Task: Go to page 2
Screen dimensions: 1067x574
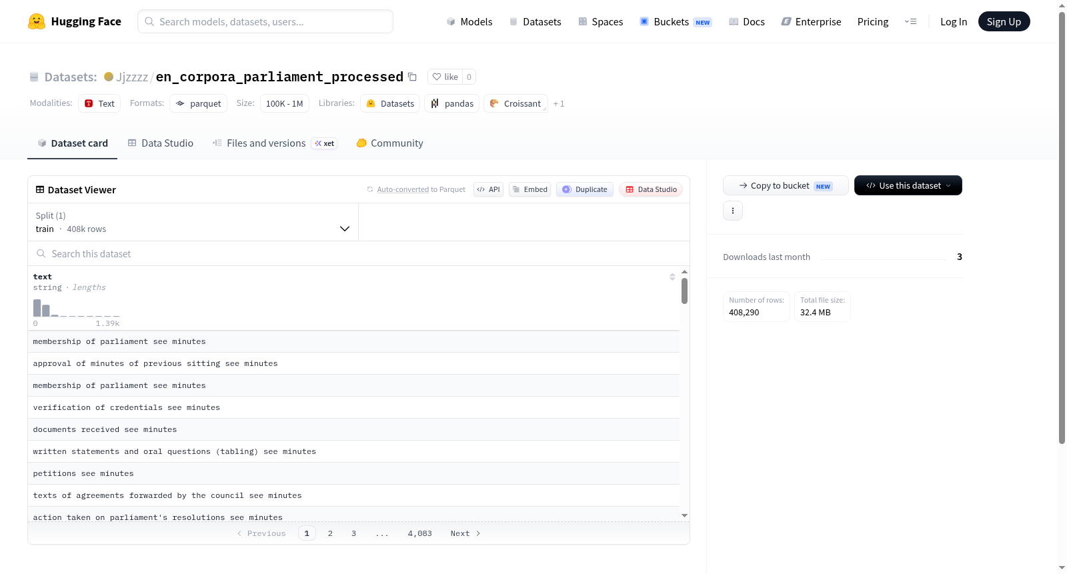Action: click(x=330, y=533)
